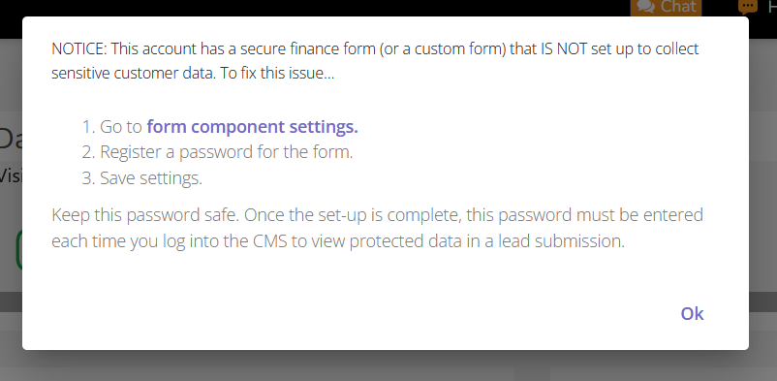Click the partially visible H label at top right

point(772,7)
